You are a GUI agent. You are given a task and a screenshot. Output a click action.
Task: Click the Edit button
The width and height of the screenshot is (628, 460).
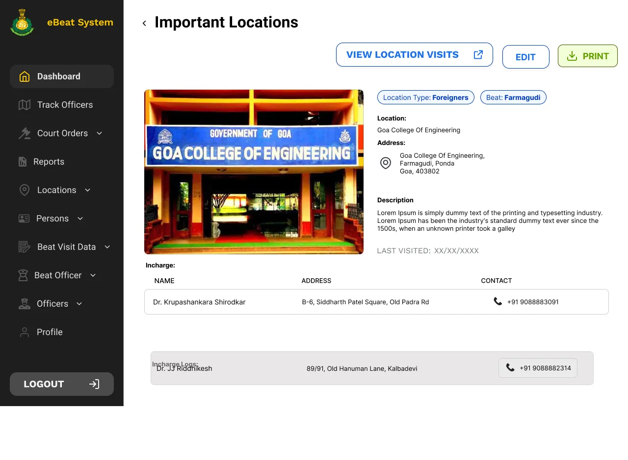[x=526, y=57]
